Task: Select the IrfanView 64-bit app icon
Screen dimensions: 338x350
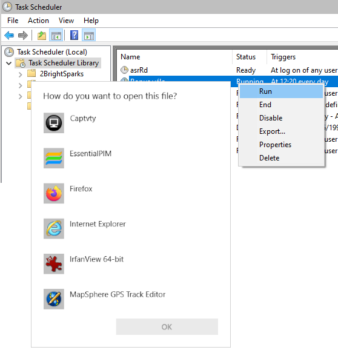Action: [x=54, y=264]
